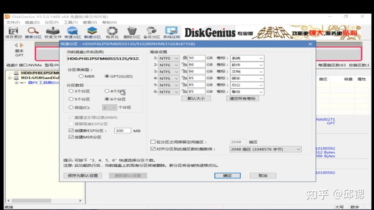Open the View (查看) menu
Screen dimensions: 374x210
point(90,22)
